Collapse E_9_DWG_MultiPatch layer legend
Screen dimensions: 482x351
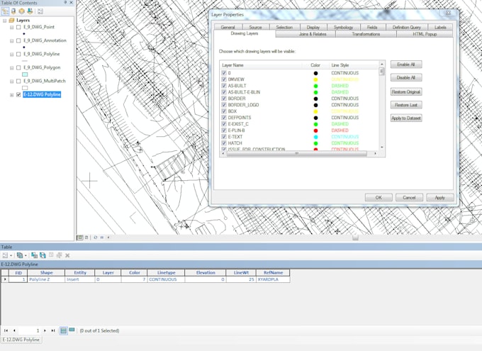pos(11,82)
